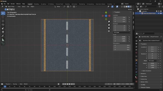Toggle snapping magnet in header
Image resolution: width=163 pixels, height=91 pixels.
click(x=68, y=7)
